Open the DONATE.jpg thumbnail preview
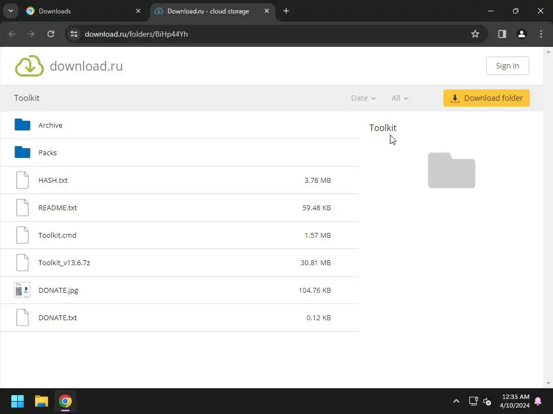553x414 pixels. [22, 290]
